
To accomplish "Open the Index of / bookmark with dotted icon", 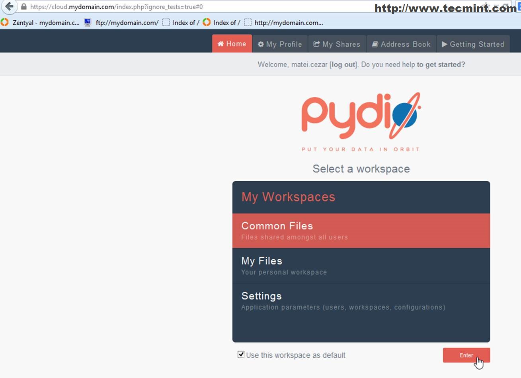I will point(181,23).
